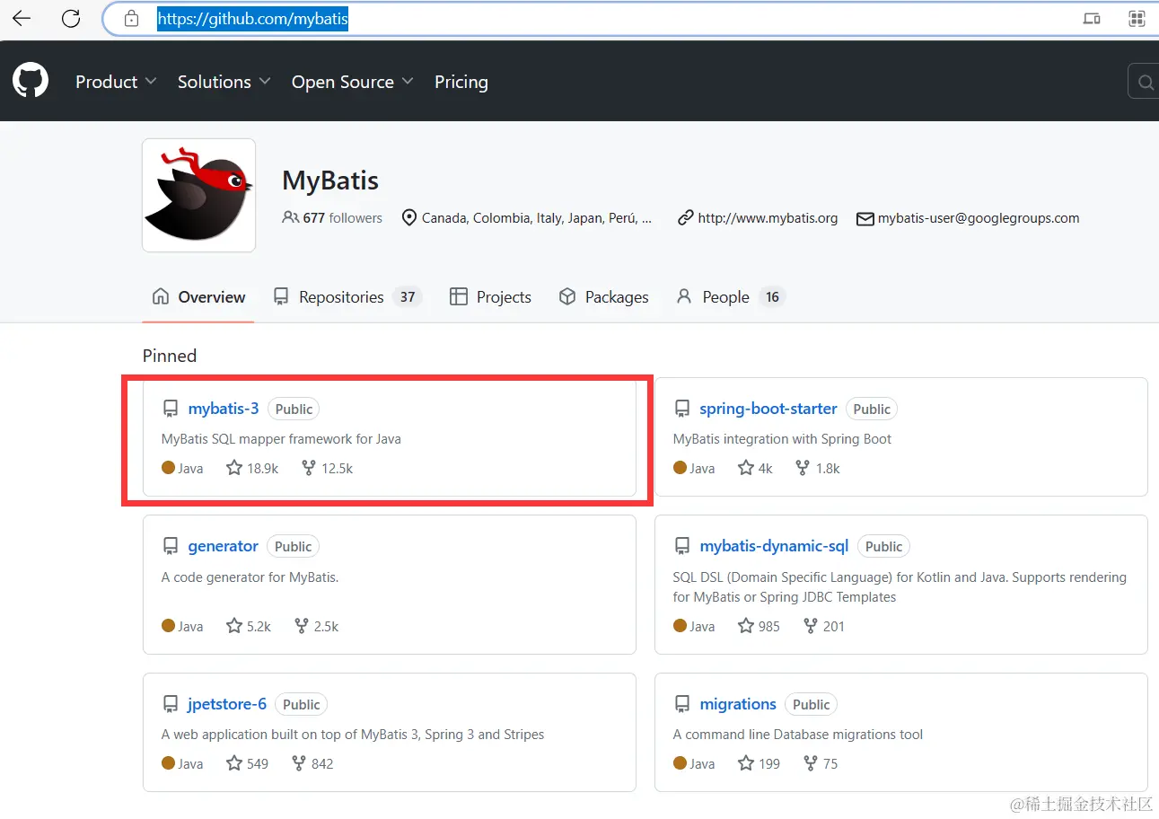Visit the http://www.mybatis.org website link
1159x819 pixels.
point(768,217)
